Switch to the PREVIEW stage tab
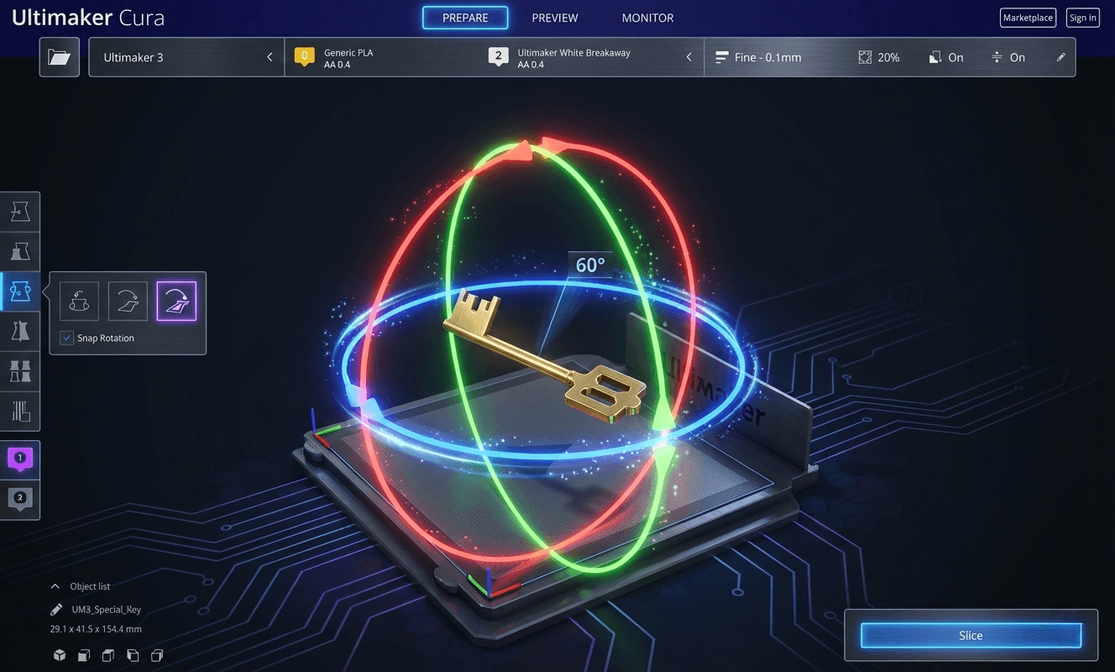This screenshot has height=672, width=1115. [555, 18]
